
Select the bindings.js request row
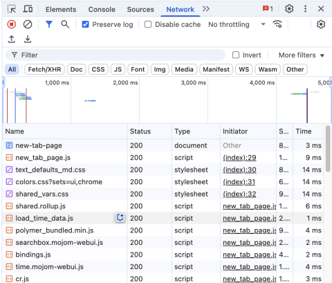tap(163, 255)
